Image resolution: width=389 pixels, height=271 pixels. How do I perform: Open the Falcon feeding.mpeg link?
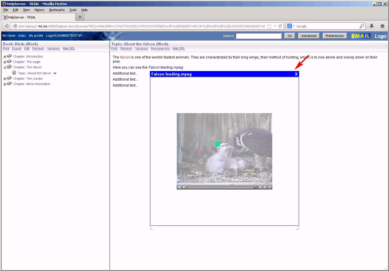pos(166,67)
